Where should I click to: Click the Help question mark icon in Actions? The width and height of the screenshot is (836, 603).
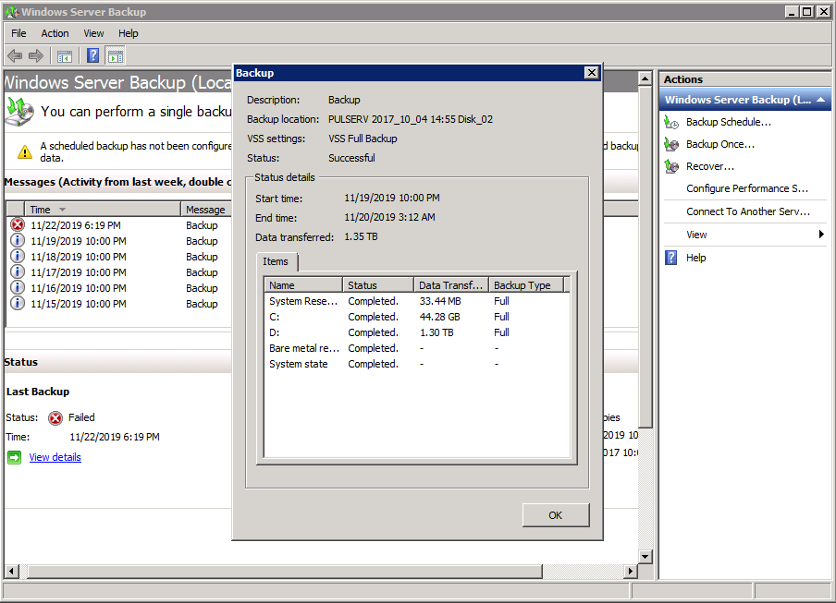(671, 258)
